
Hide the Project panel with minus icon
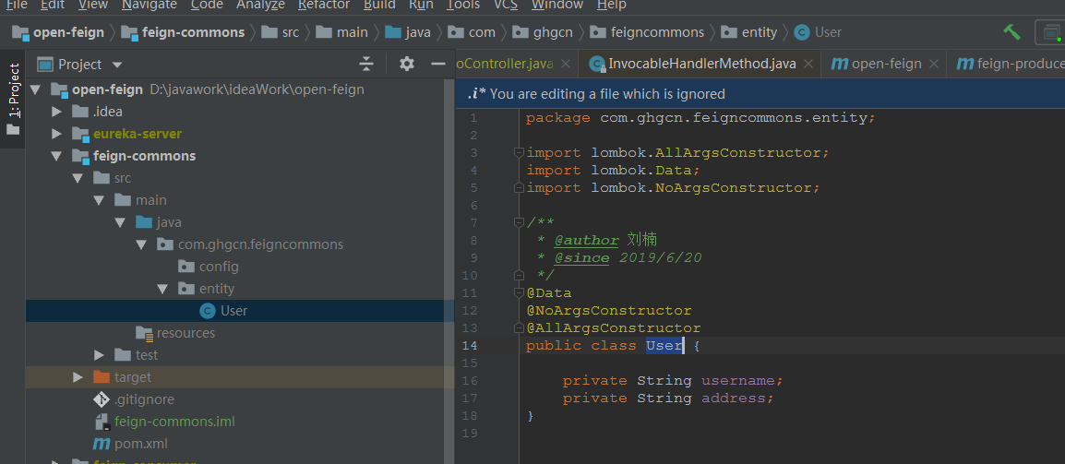[438, 65]
